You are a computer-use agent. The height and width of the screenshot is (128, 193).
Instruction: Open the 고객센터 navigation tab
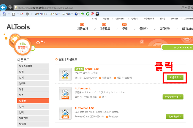point(165,29)
